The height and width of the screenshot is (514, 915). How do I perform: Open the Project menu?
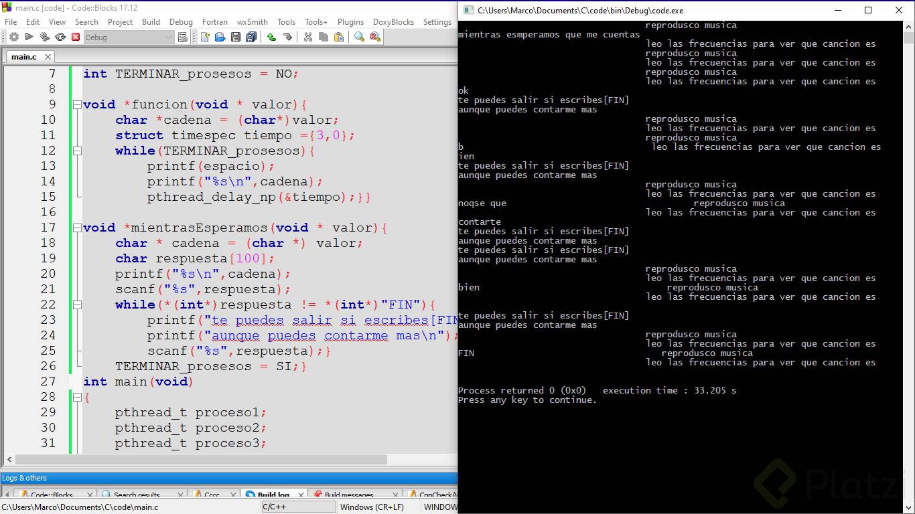120,22
